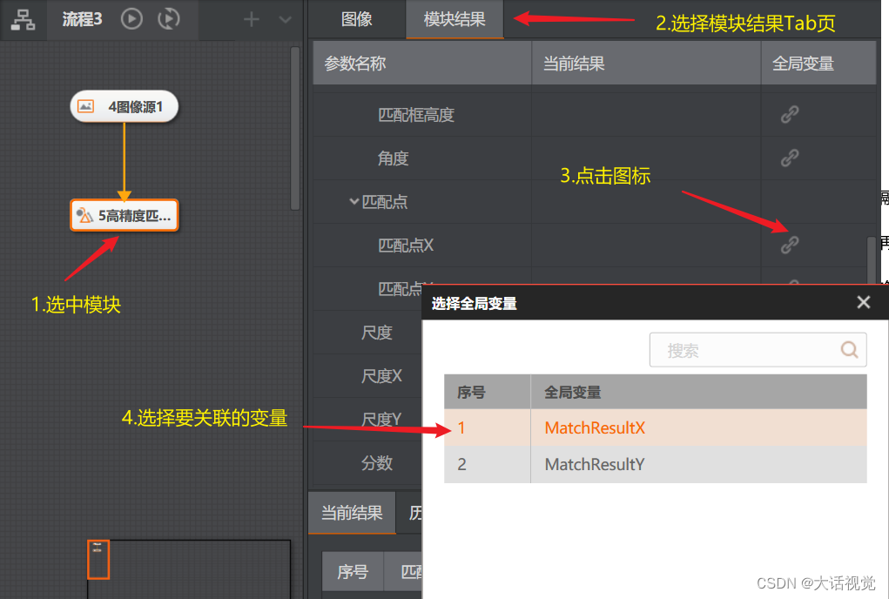Click the link icon for 角度
The width and height of the screenshot is (889, 599).
click(790, 158)
